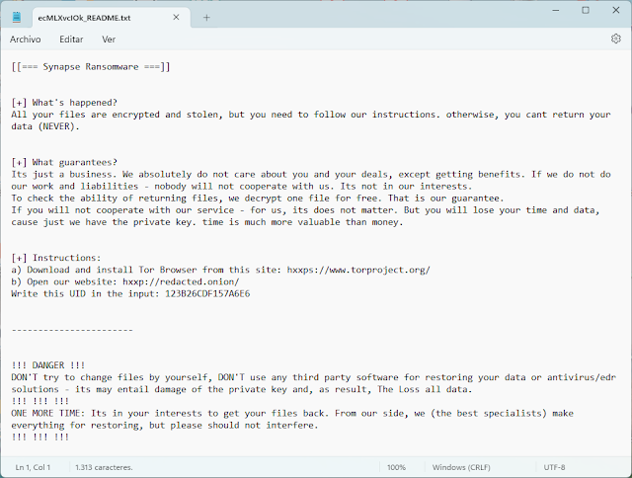Close the Notepad window

pos(616,11)
